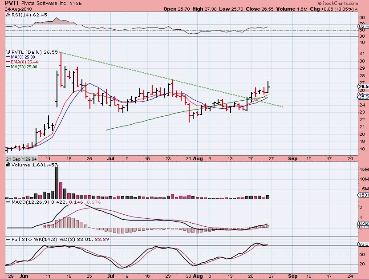This screenshot has height=280, width=369.
Task: Click the 0.422 tag on the MACD axis
Action: 363,224
